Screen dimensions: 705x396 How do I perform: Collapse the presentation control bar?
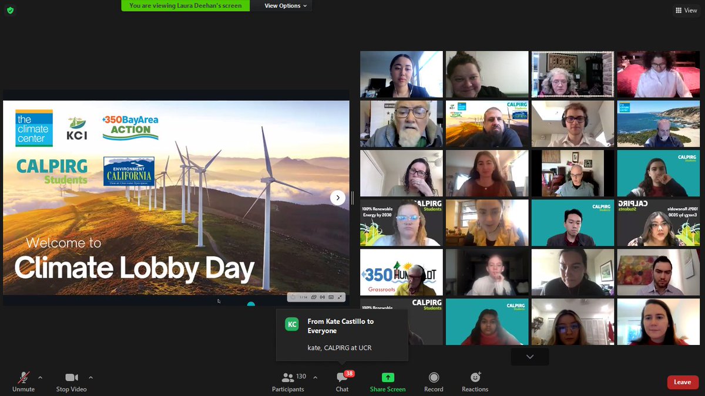tap(340, 297)
